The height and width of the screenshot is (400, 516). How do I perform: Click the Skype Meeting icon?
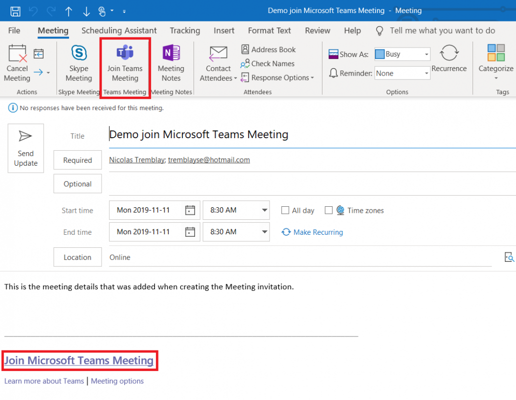click(79, 53)
